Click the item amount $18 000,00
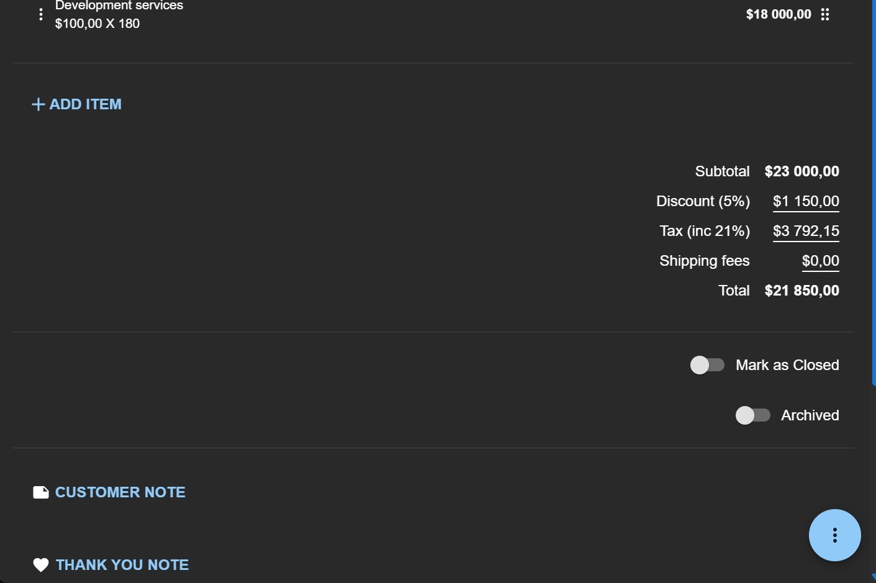Screen dimensions: 876x583 click(779, 14)
